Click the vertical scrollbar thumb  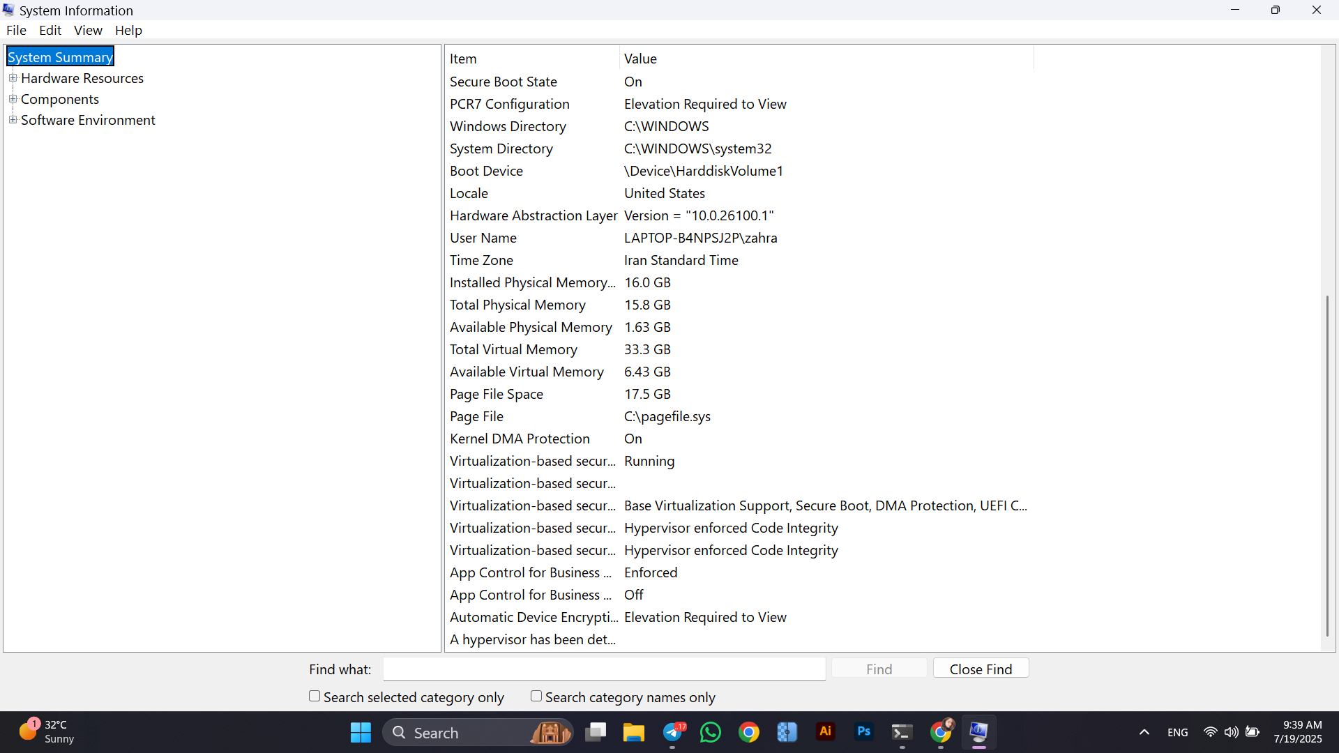(1327, 466)
